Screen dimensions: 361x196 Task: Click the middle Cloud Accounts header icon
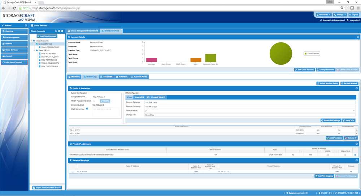[59, 31]
